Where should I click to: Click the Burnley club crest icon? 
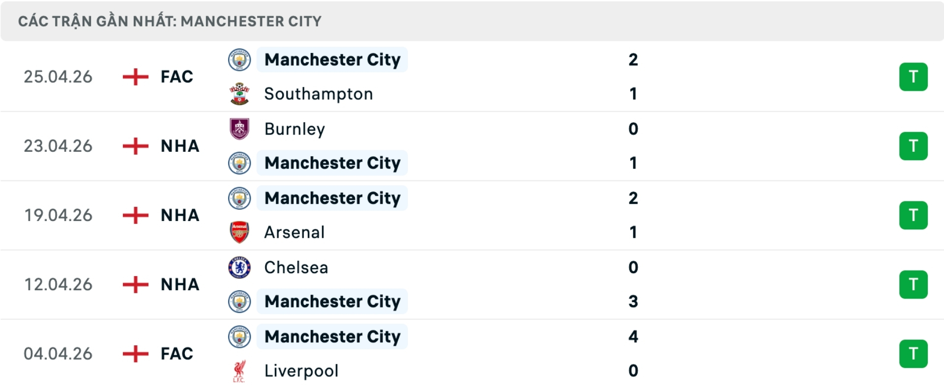pos(239,129)
